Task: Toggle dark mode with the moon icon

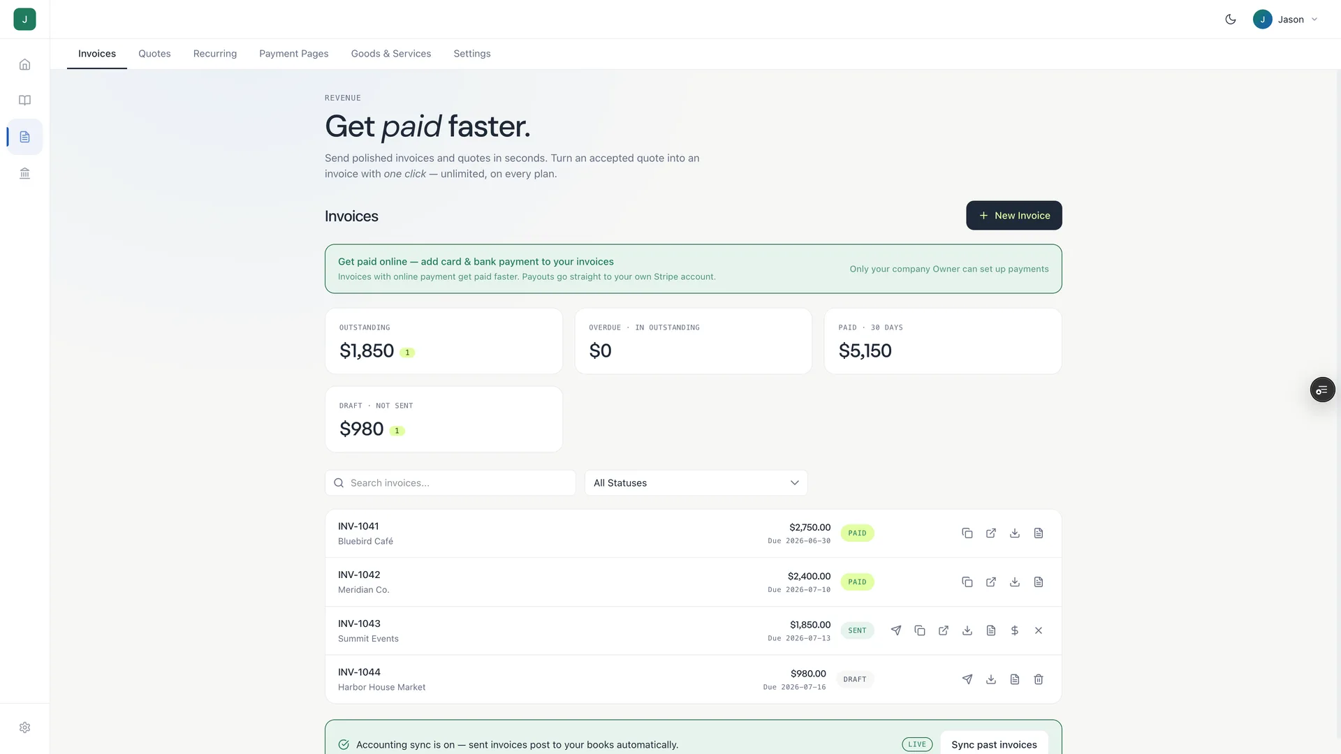Action: [x=1231, y=20]
